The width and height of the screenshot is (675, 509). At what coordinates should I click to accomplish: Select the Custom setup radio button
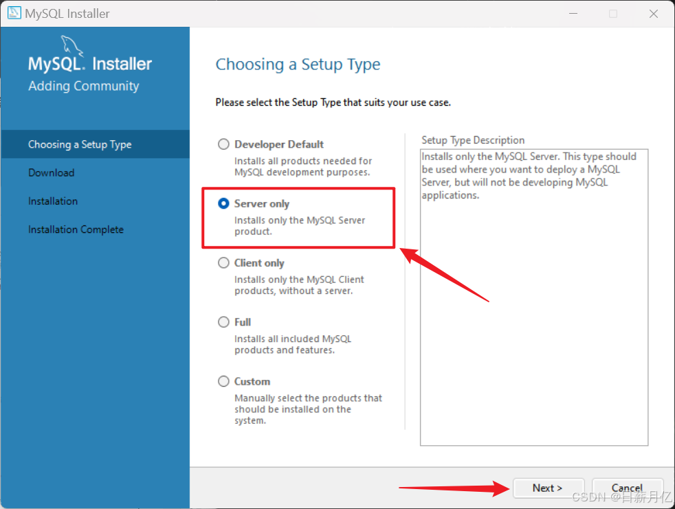tap(223, 382)
